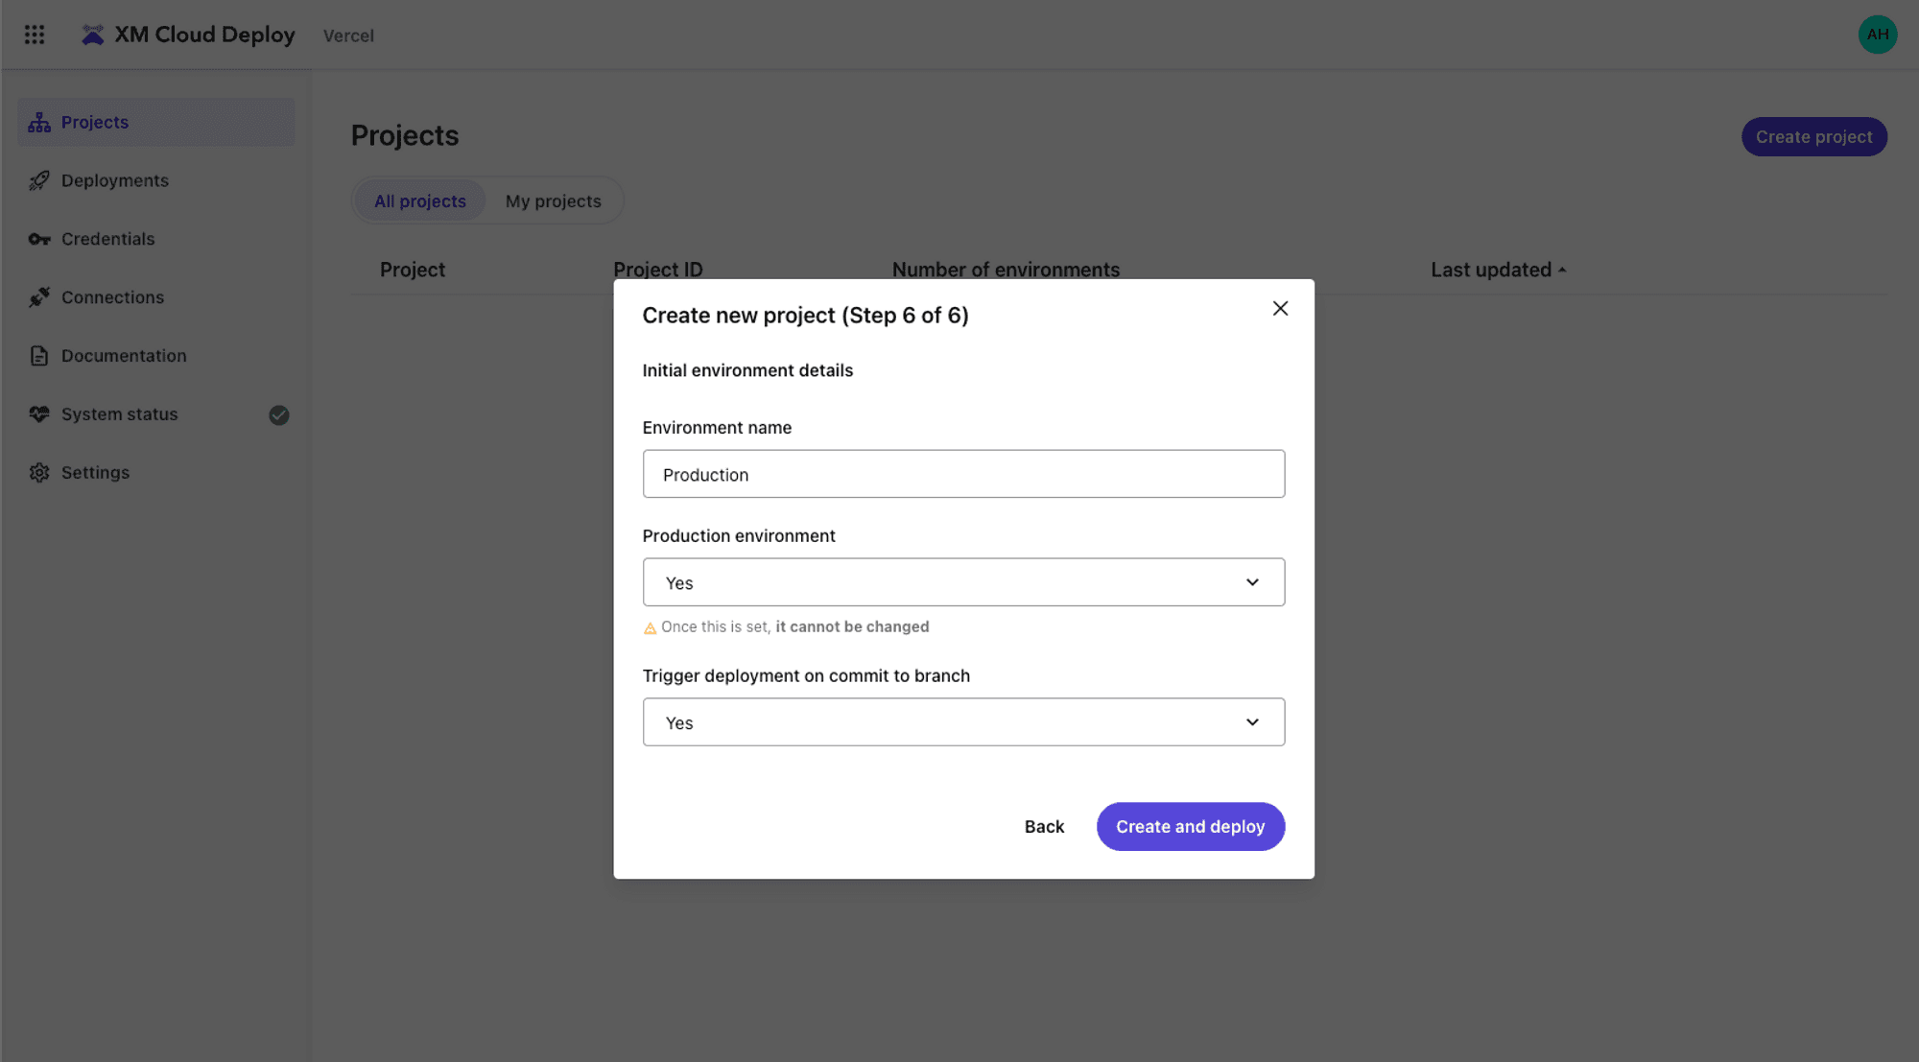
Task: Click the green system status checkmark
Action: [x=279, y=415]
